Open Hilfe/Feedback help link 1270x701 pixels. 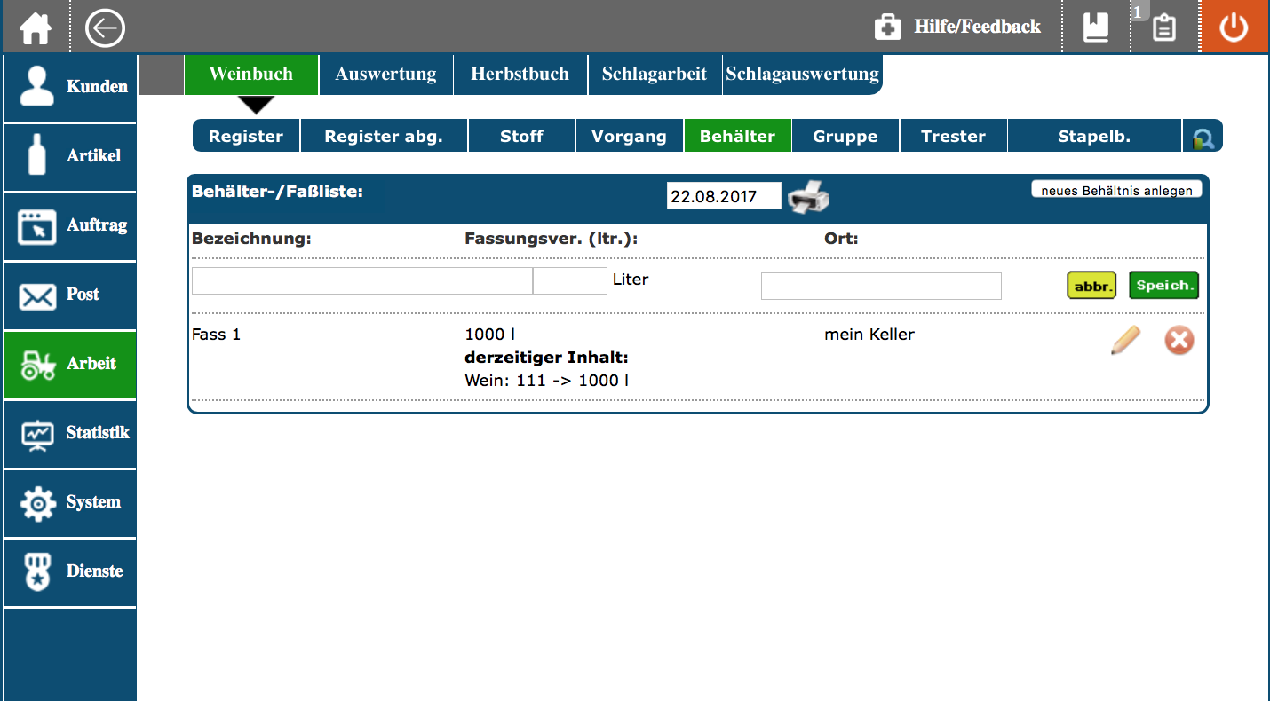[957, 28]
